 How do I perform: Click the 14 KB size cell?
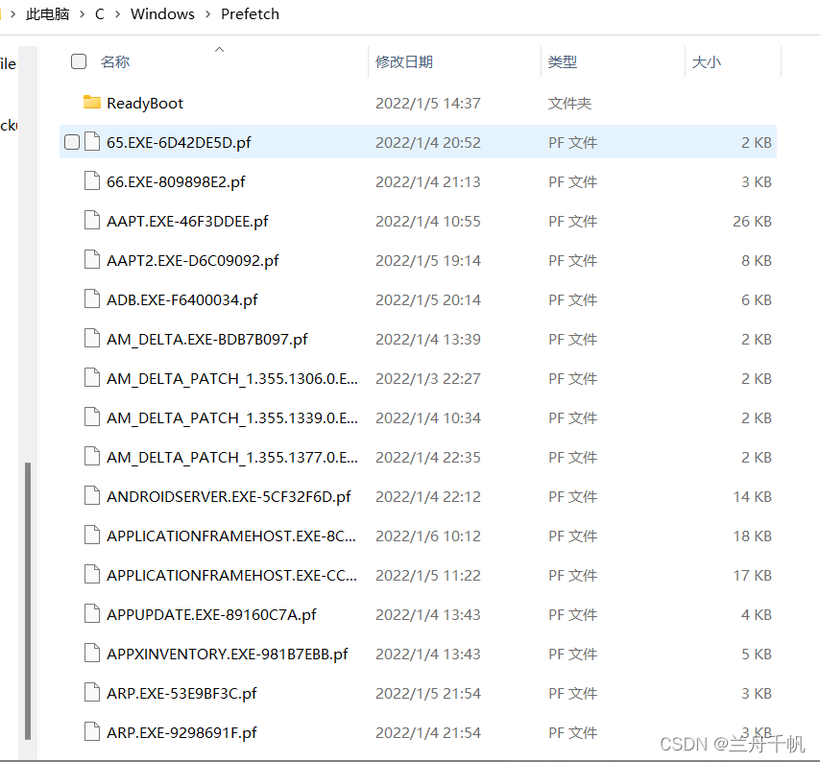click(752, 497)
